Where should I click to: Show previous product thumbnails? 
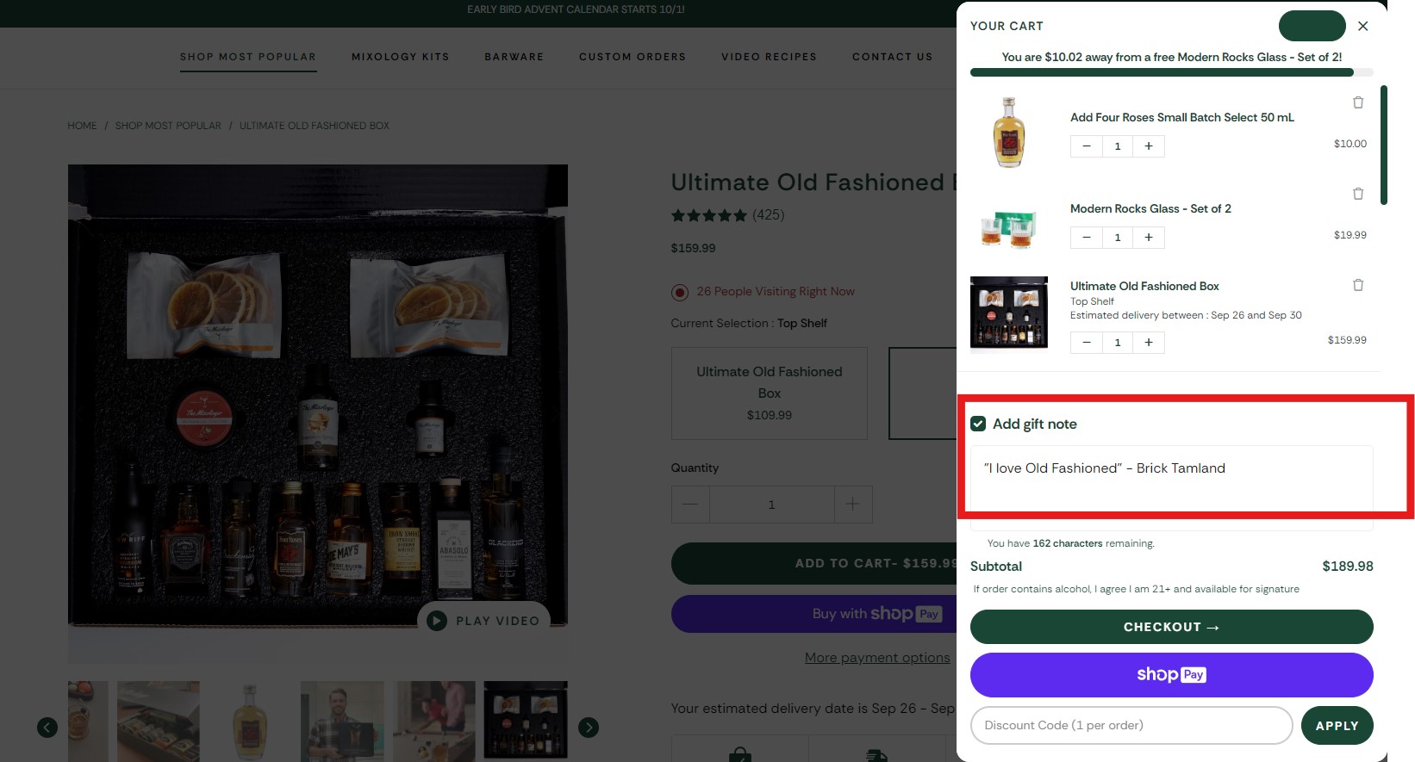point(47,728)
